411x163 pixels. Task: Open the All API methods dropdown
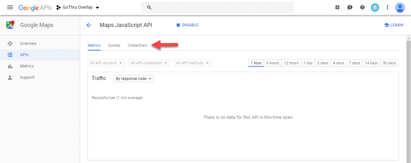coord(192,63)
